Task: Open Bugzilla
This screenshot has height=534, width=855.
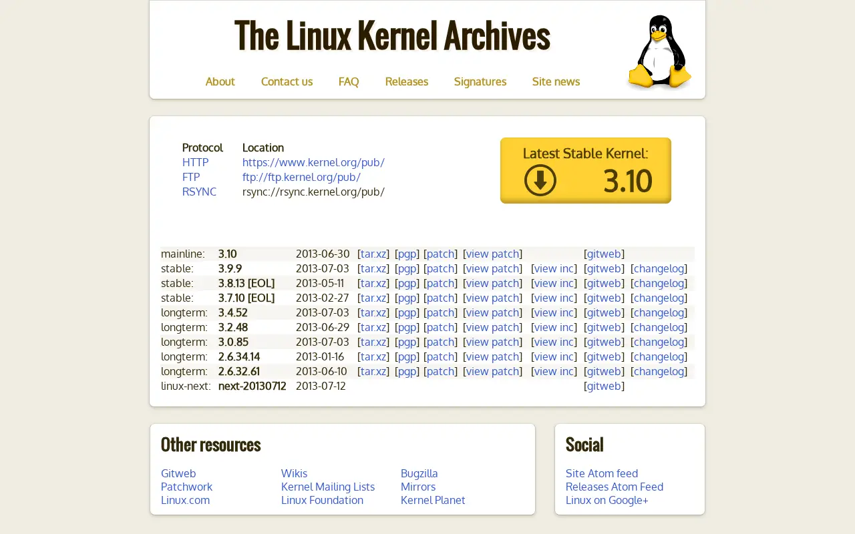Action: (x=419, y=473)
